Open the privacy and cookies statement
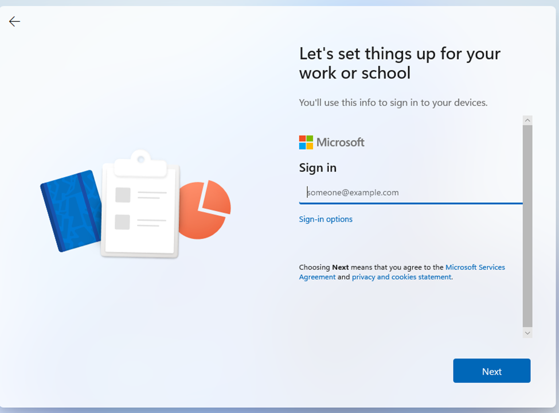559x413 pixels. 402,277
